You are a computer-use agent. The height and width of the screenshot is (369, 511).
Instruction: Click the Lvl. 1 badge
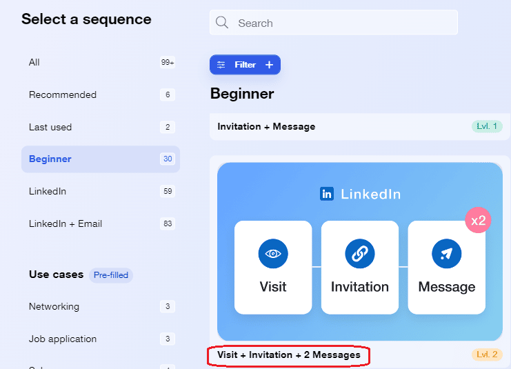click(487, 126)
